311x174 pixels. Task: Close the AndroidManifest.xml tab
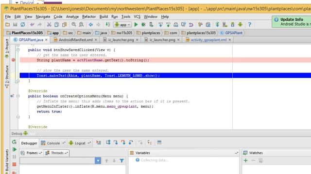[96, 40]
